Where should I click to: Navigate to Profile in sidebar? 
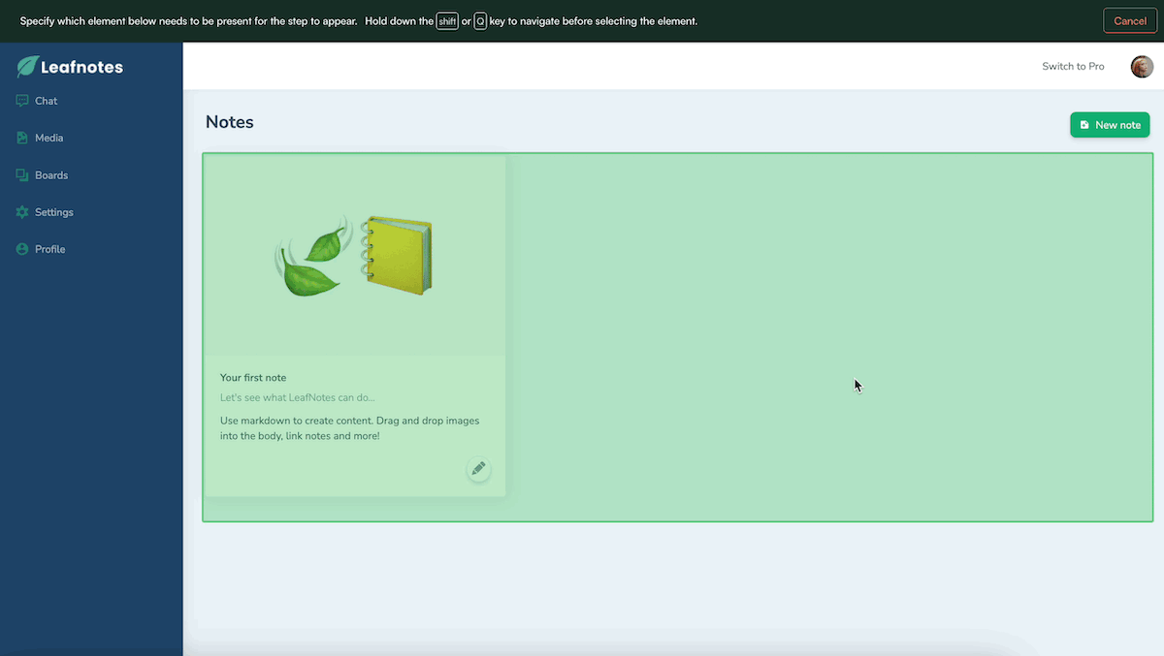[50, 249]
